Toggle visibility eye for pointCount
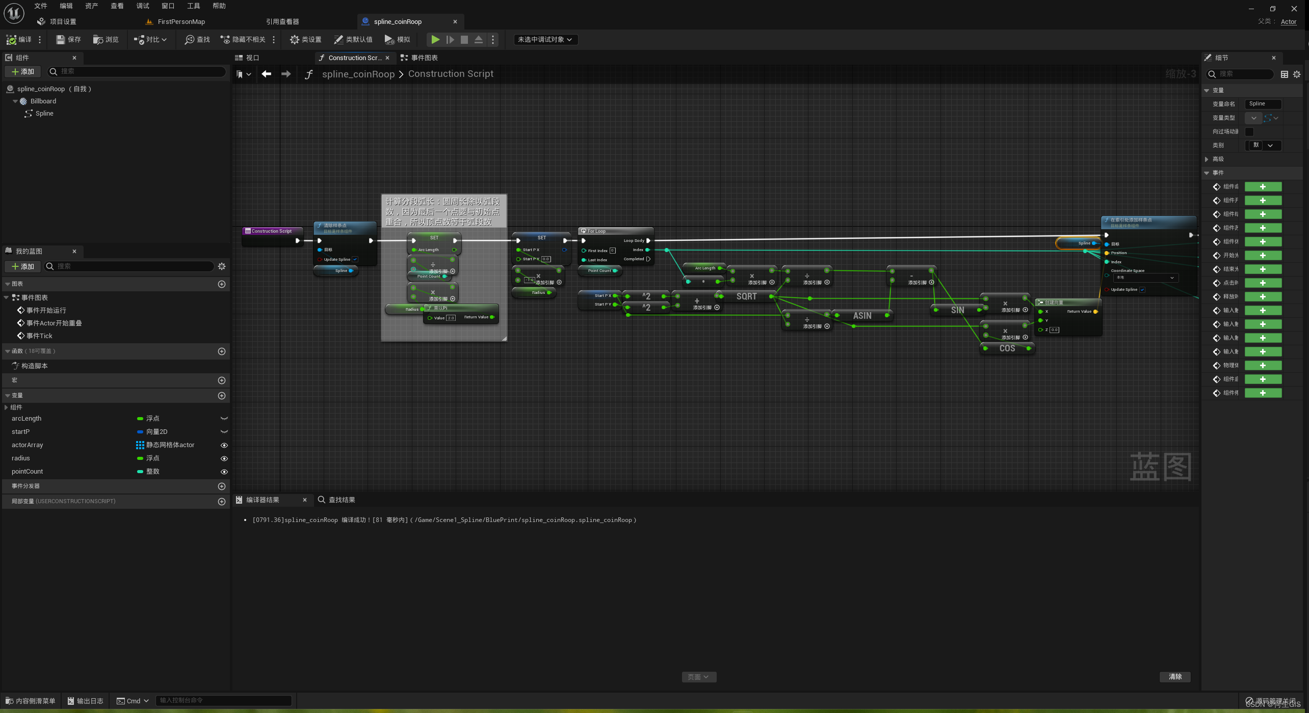 point(224,471)
